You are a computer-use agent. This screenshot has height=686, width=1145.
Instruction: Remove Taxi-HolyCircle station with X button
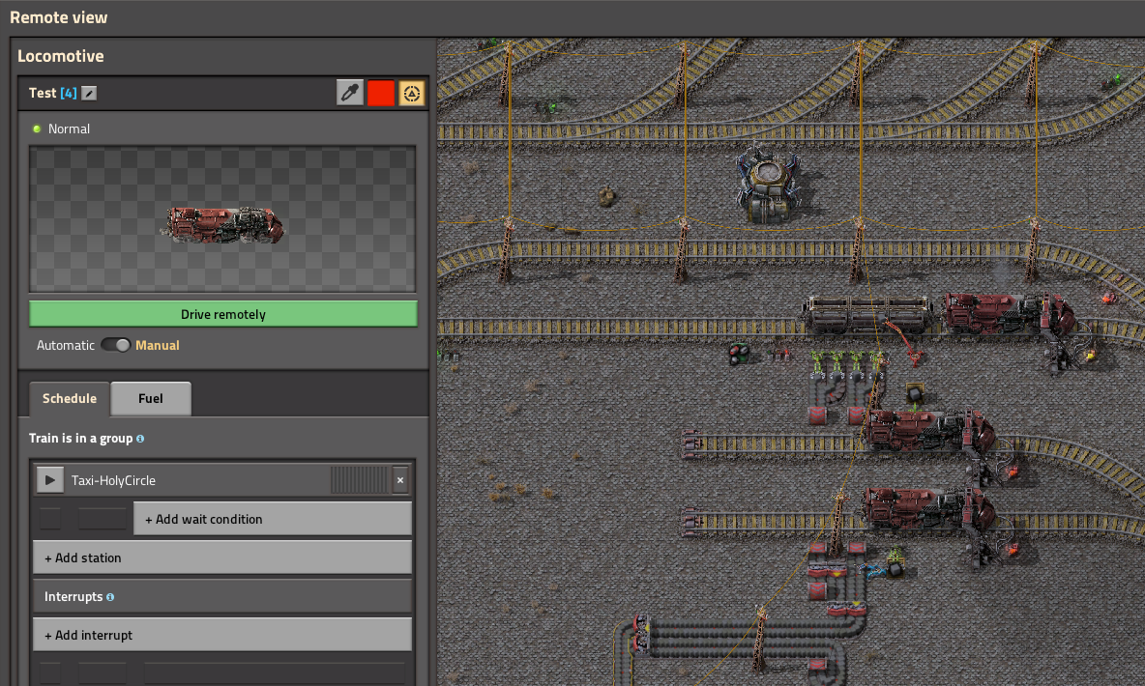point(400,480)
